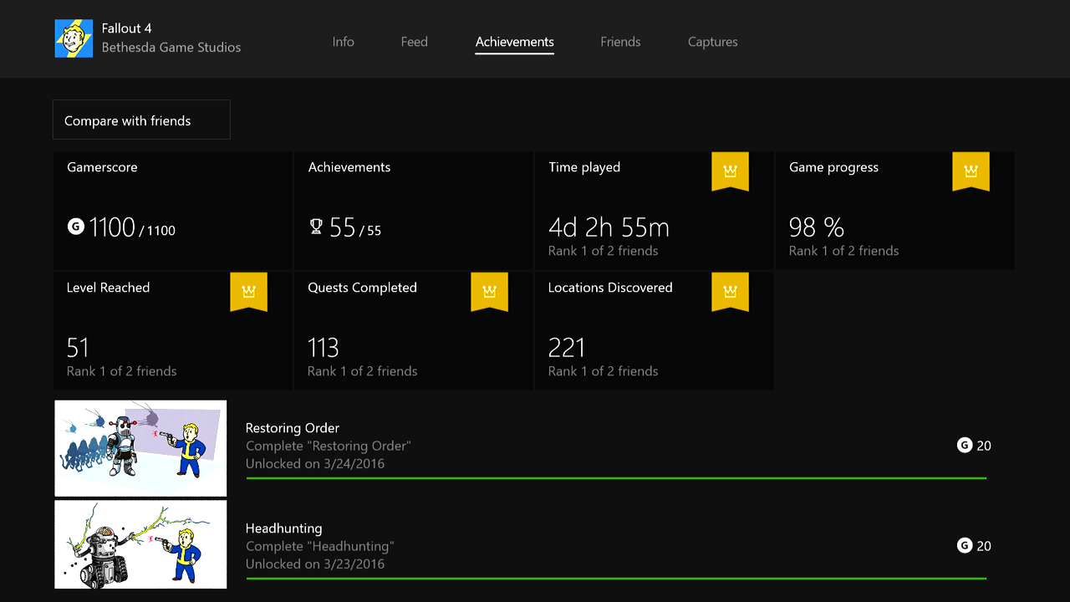
Task: Click the Headhunting achievement progress bar
Action: 616,579
